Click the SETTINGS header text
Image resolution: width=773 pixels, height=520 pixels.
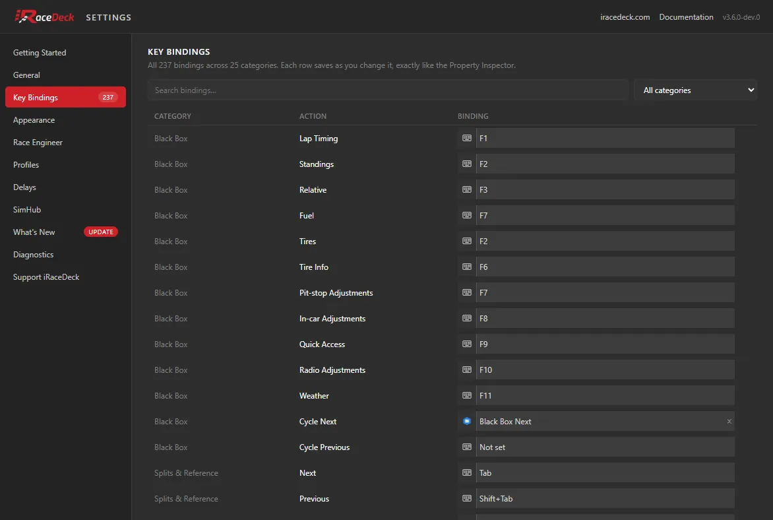tap(108, 17)
